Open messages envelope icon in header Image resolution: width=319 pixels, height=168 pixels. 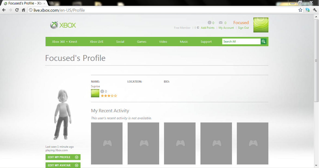coord(221,23)
